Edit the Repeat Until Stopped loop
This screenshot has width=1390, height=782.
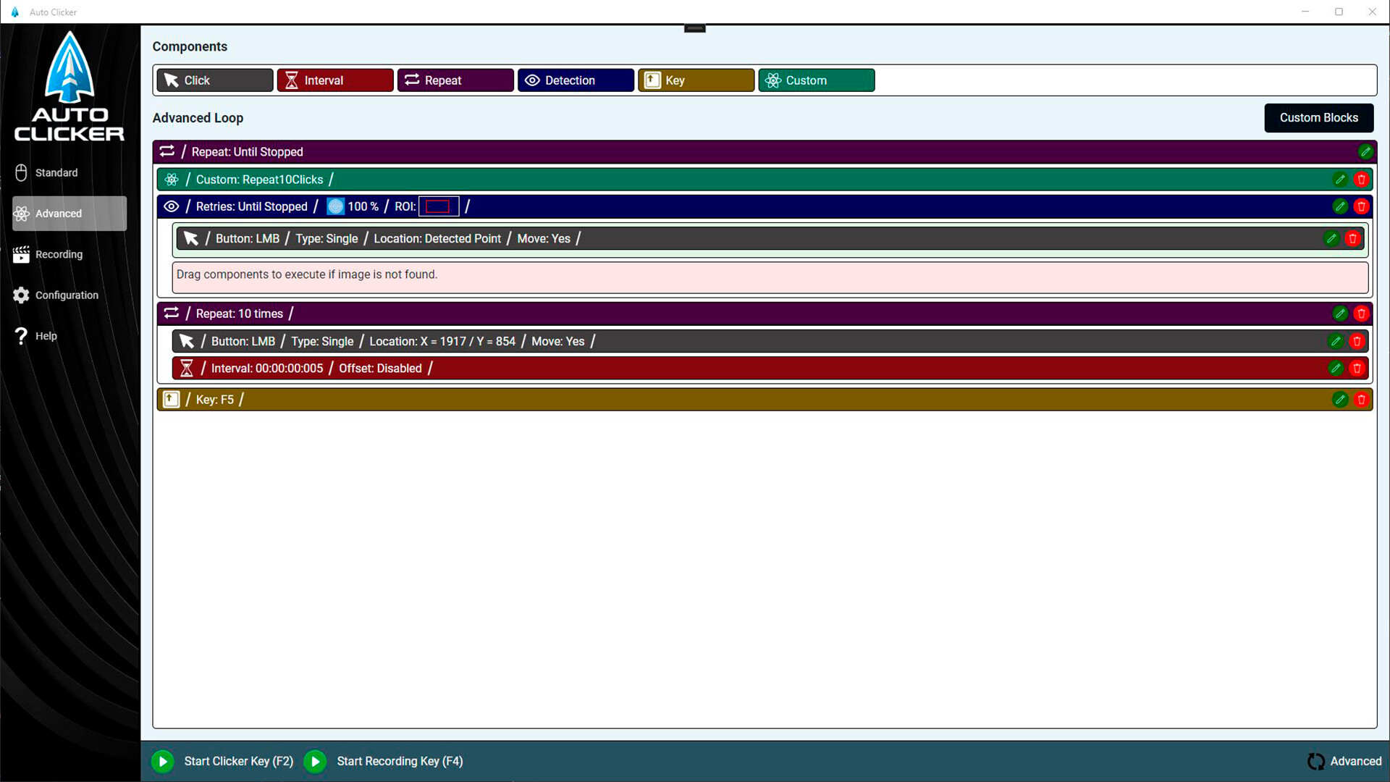coord(1365,152)
